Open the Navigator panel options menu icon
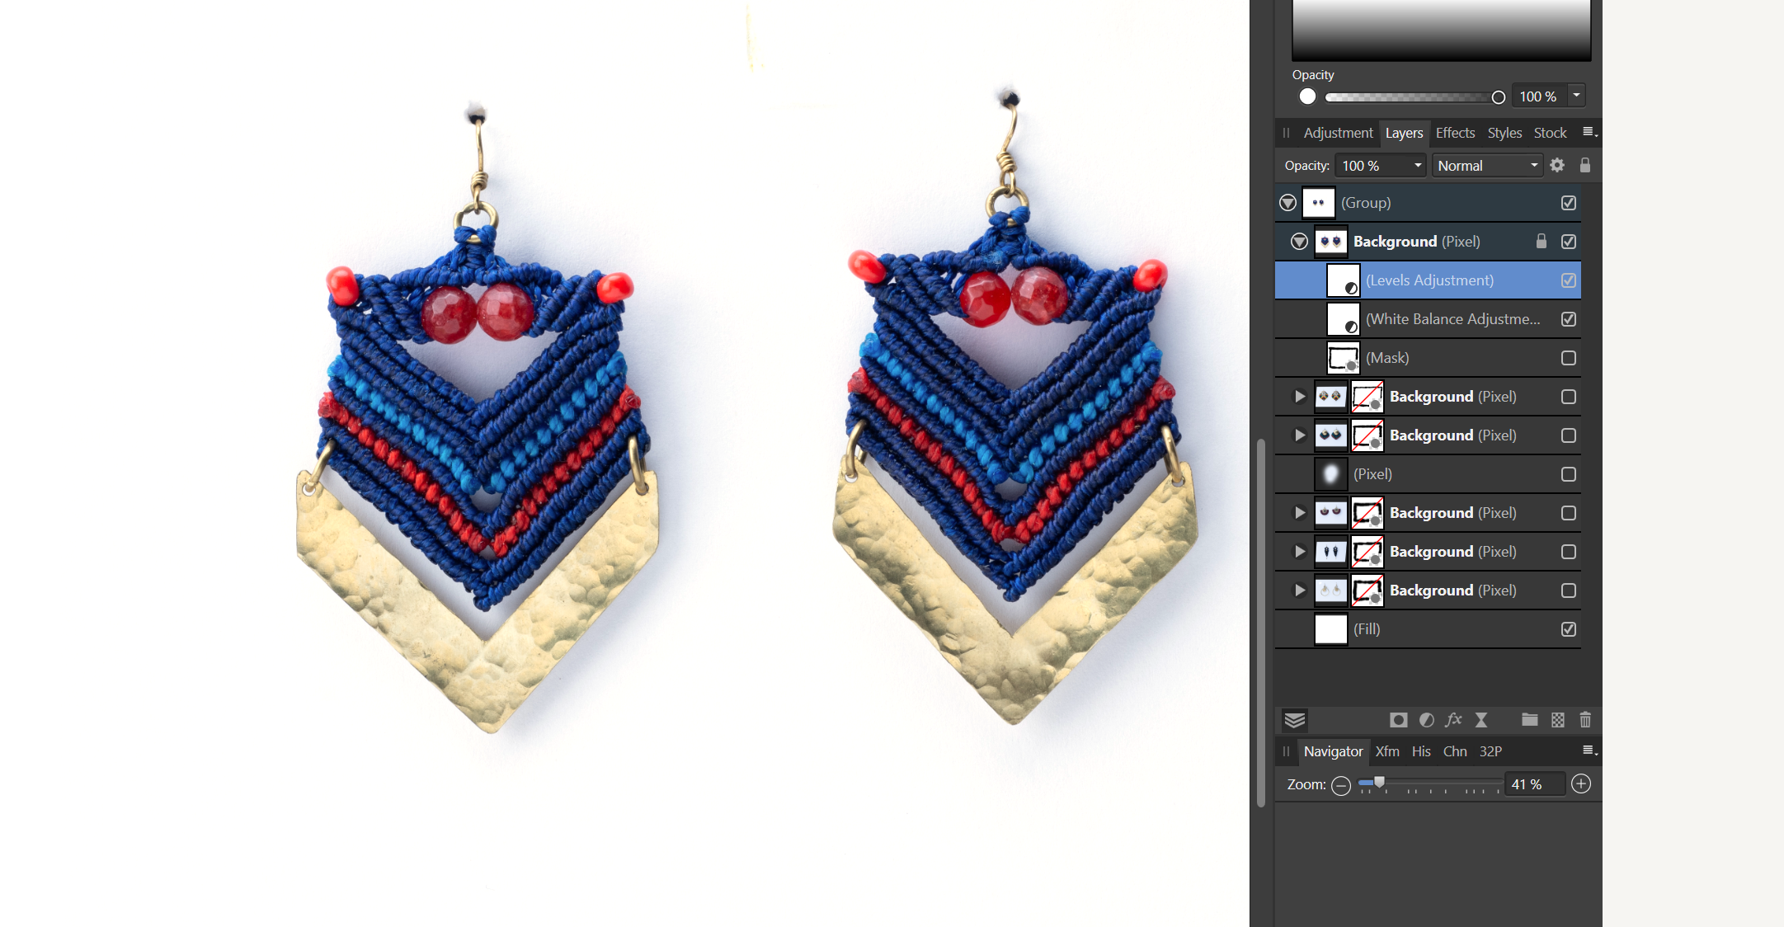This screenshot has height=927, width=1784. pyautogui.click(x=1589, y=751)
